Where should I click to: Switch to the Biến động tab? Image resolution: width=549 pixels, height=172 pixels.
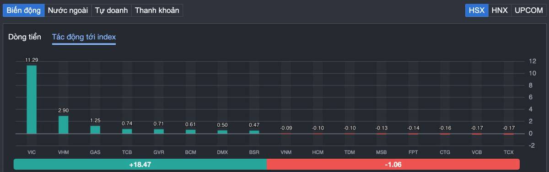pyautogui.click(x=23, y=10)
